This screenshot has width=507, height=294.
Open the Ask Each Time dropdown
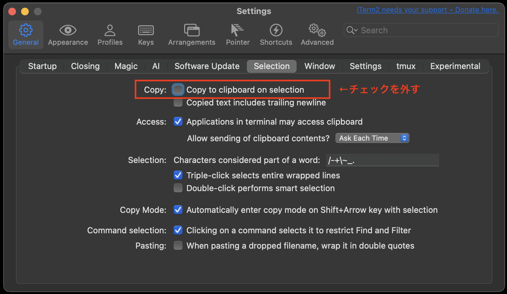[372, 138]
